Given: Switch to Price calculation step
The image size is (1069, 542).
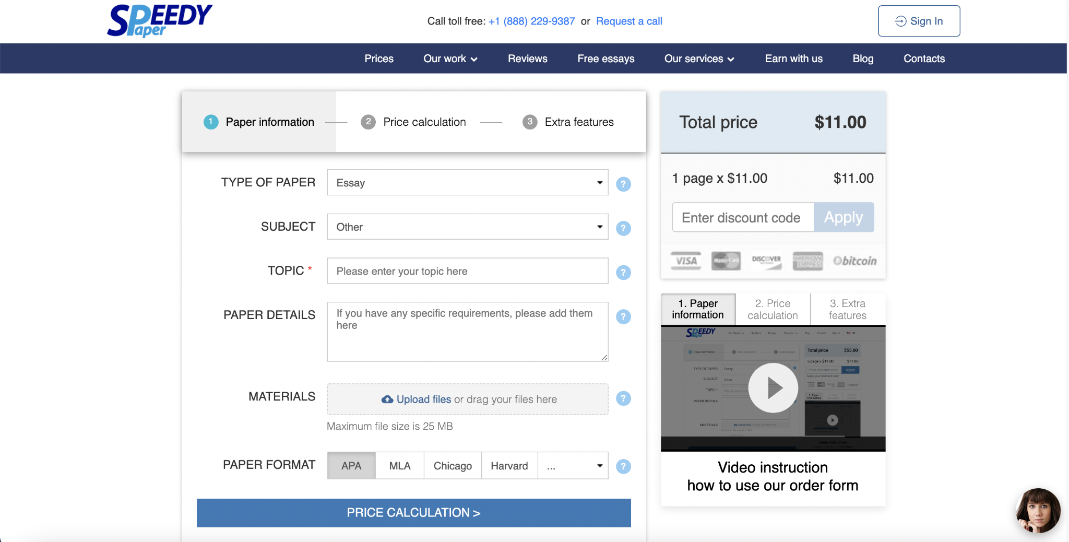Looking at the screenshot, I should (x=413, y=122).
